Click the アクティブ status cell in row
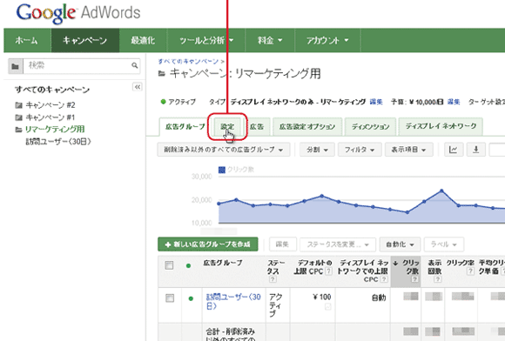The width and height of the screenshot is (505, 341). coord(277,305)
